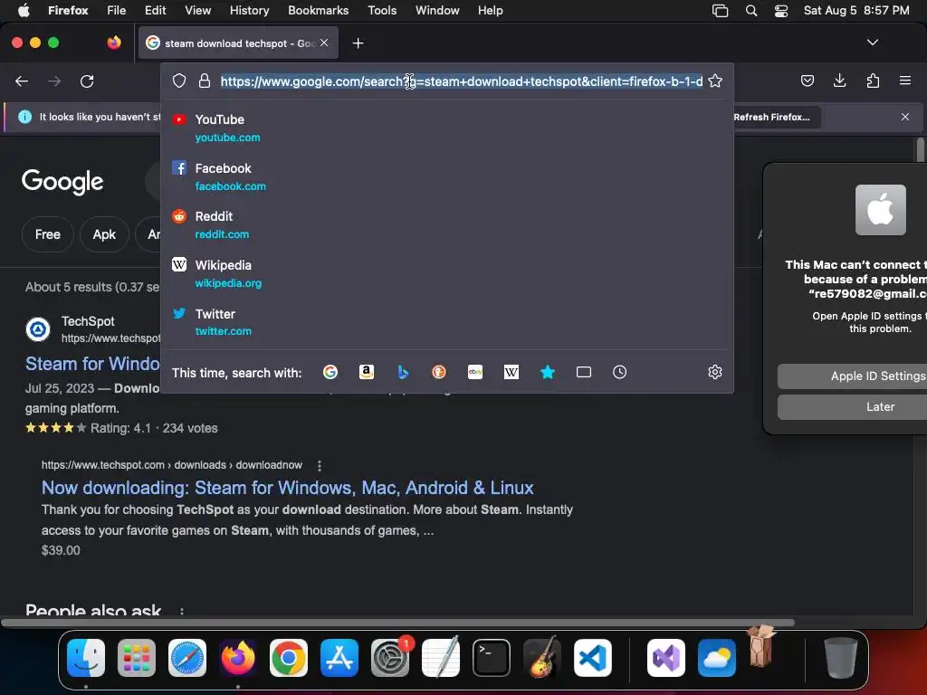This screenshot has width=927, height=695.
Task: Click inside the URL address field
Action: point(461,81)
